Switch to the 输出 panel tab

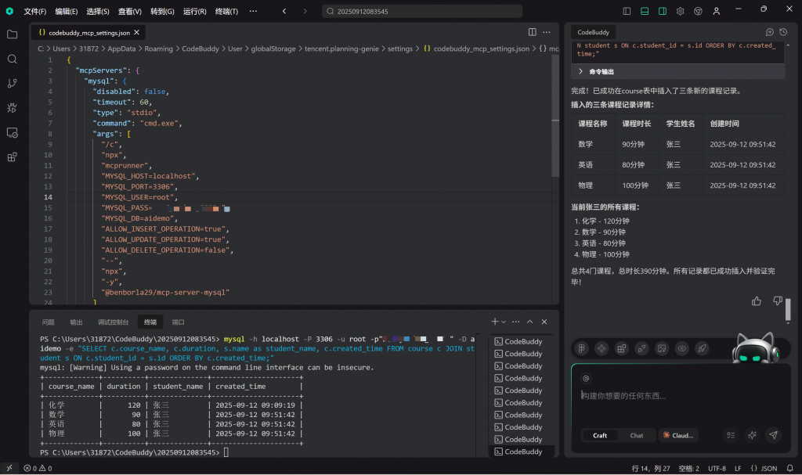(76, 322)
